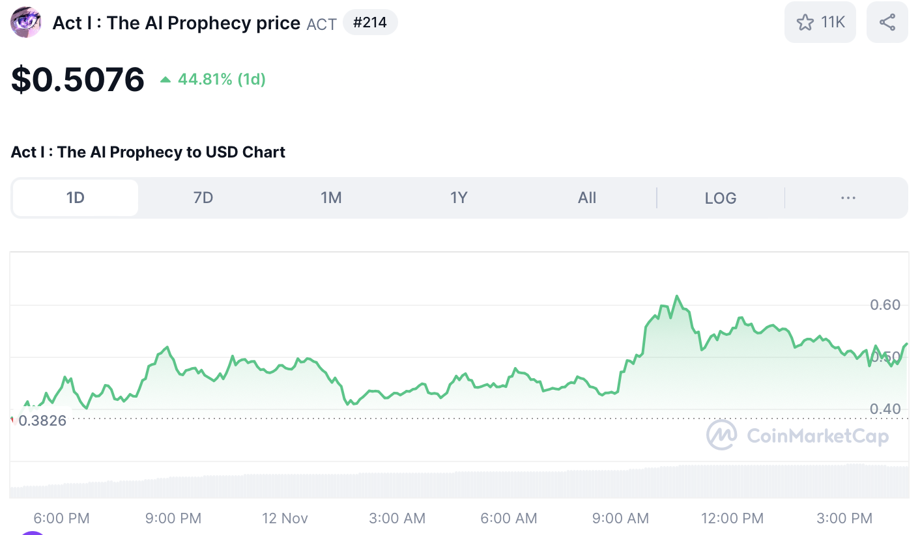Click the 9:00 AM time axis label
920x535 pixels.
point(620,519)
